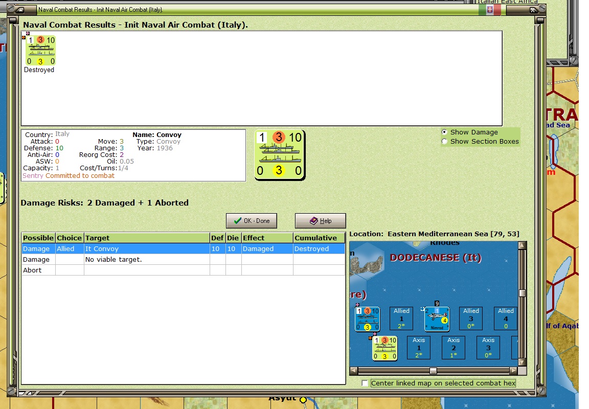Image resolution: width=589 pixels, height=409 pixels.
Task: Select the Abort row in table
Action: 184,270
